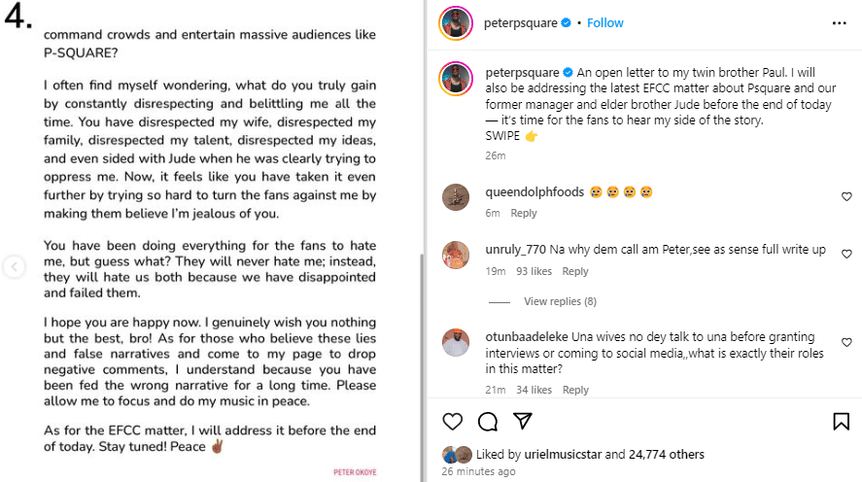Image resolution: width=862 pixels, height=482 pixels.
Task: Follow peterpsquare
Action: click(604, 22)
